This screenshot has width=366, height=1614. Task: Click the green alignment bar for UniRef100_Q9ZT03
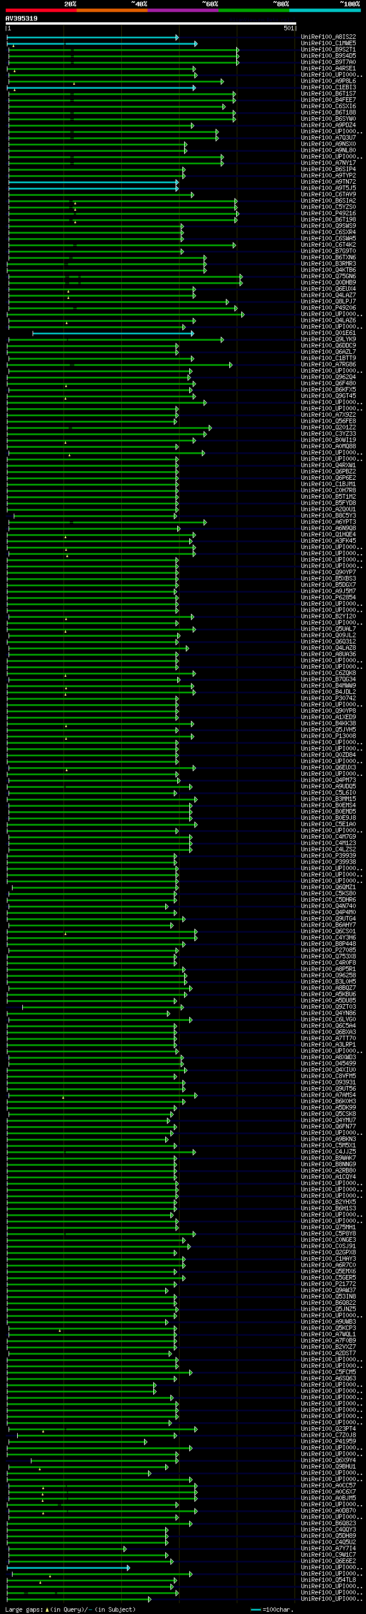click(x=102, y=1007)
